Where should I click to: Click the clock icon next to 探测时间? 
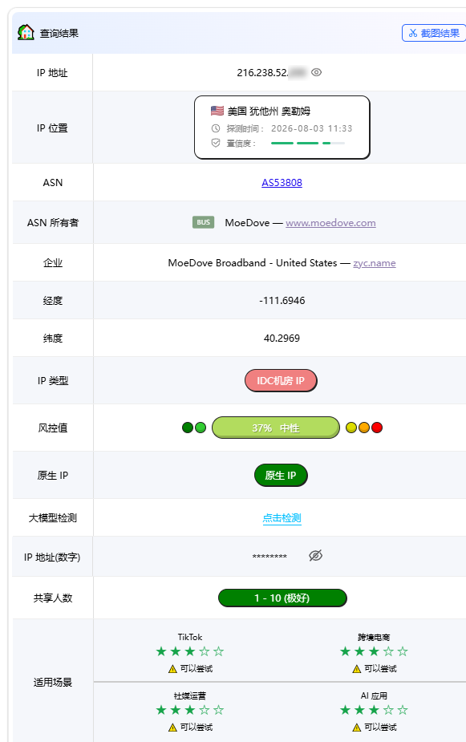point(216,128)
